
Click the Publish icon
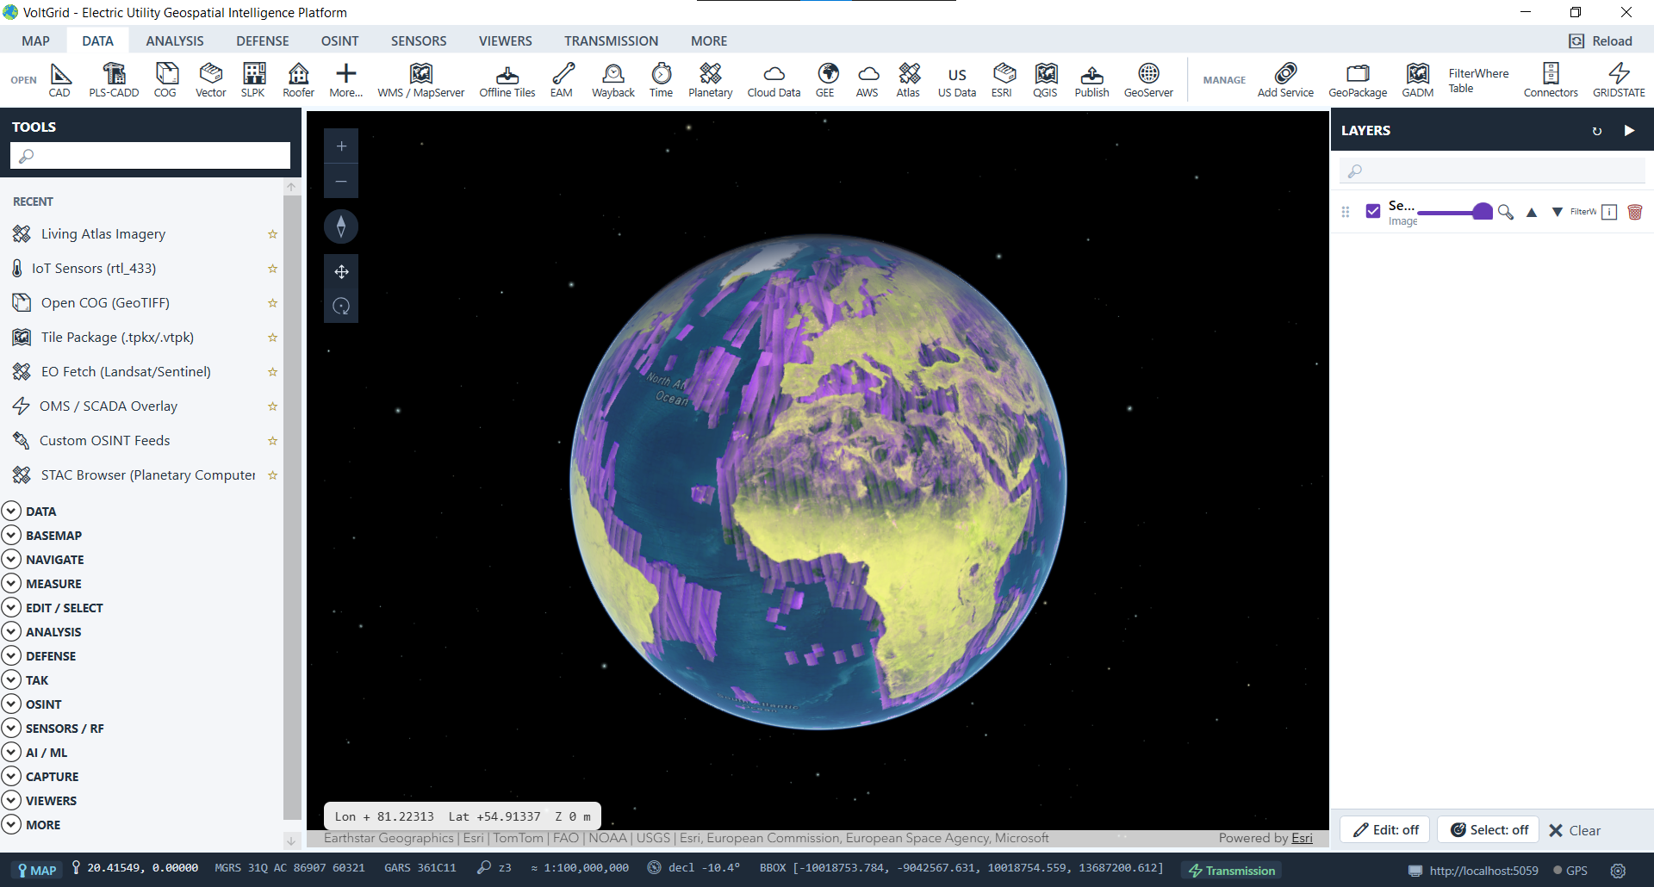coord(1092,74)
